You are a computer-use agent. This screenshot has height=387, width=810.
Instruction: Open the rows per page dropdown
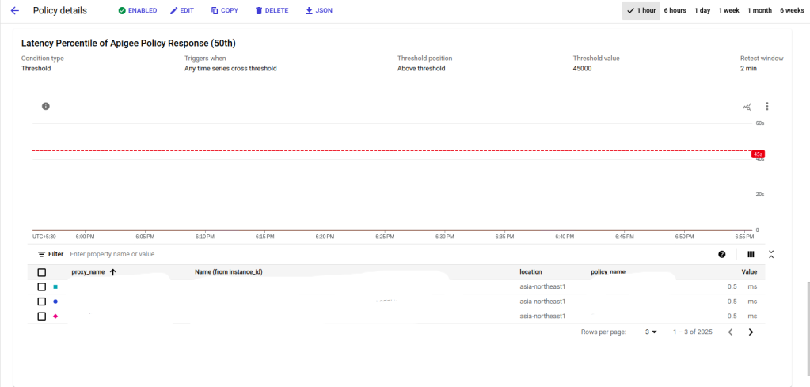click(650, 332)
